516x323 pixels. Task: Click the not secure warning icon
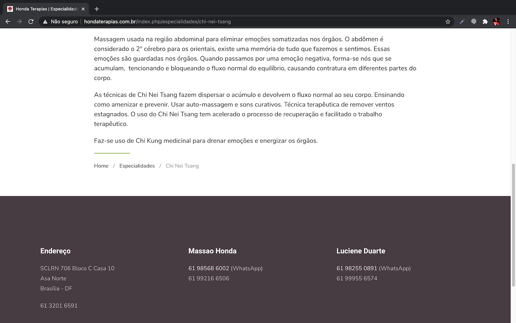click(45, 22)
